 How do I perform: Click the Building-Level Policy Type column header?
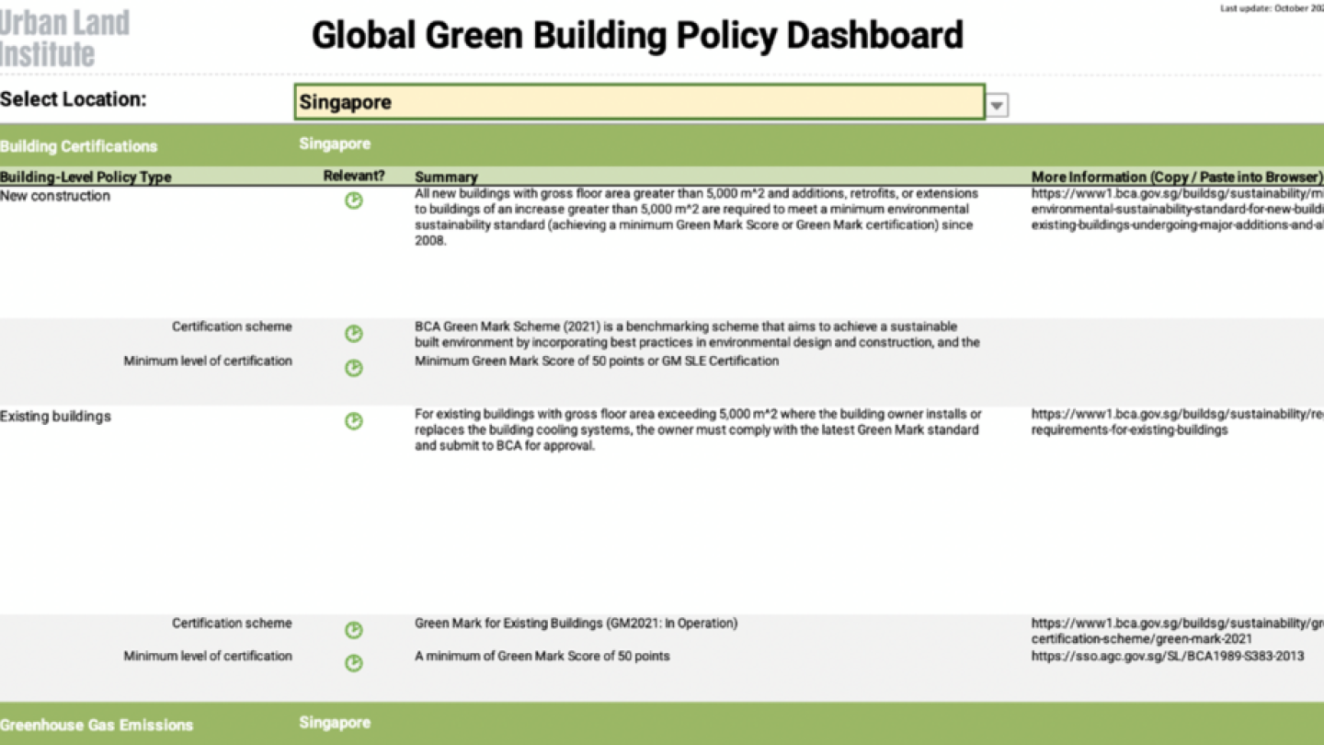coord(86,177)
